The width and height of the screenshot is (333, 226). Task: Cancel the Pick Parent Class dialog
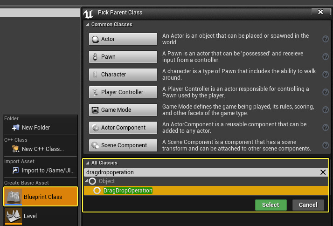308,205
